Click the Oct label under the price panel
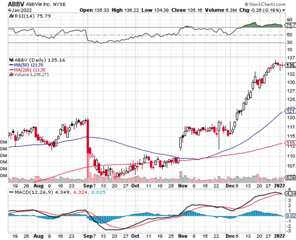The width and height of the screenshot is (296, 240). click(135, 186)
